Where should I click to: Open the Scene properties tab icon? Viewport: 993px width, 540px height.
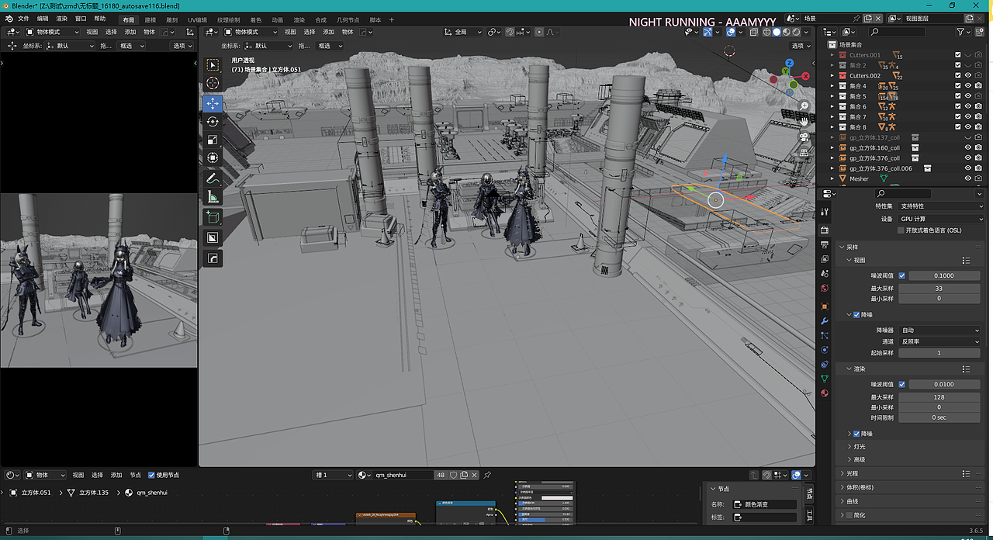click(825, 273)
